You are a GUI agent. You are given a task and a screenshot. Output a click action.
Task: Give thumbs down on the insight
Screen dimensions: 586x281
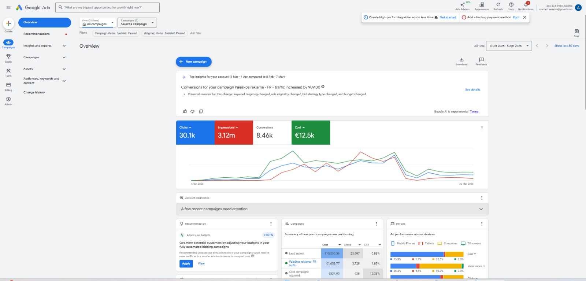[x=193, y=111]
